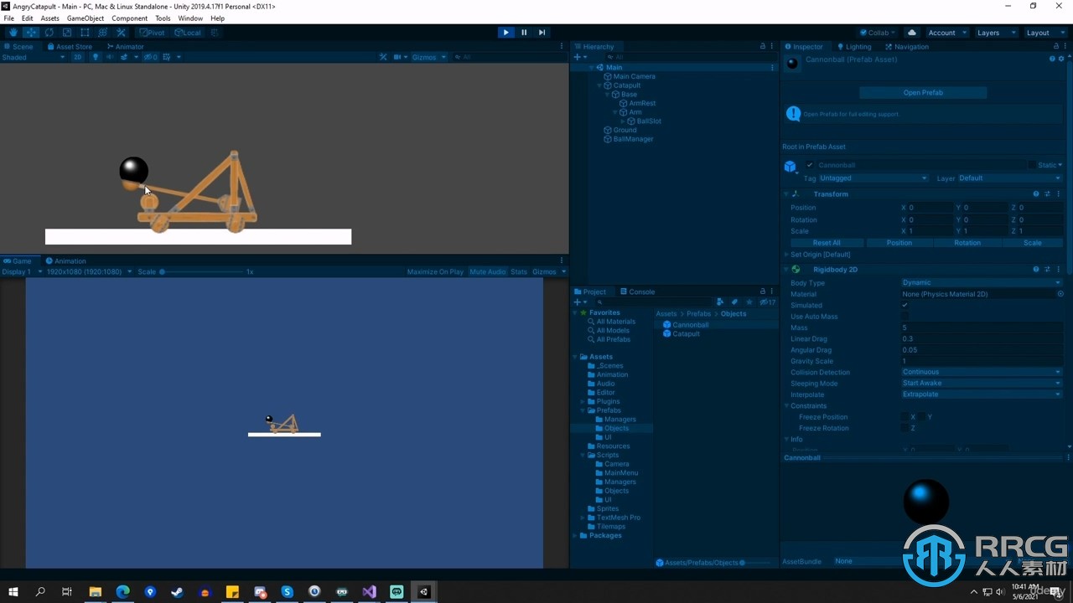Open the Layers dropdown
Image resolution: width=1073 pixels, height=603 pixels.
[995, 33]
